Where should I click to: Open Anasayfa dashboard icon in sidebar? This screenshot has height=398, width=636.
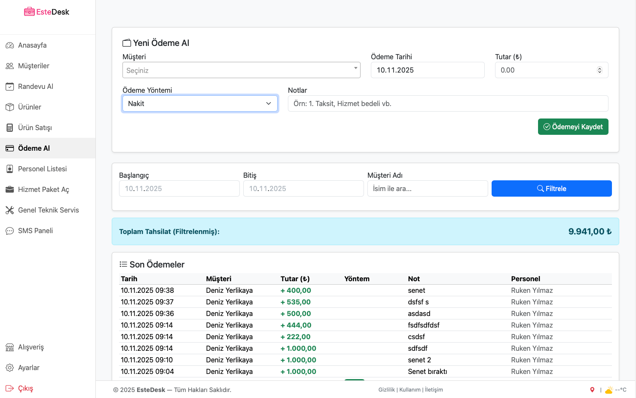coord(9,45)
